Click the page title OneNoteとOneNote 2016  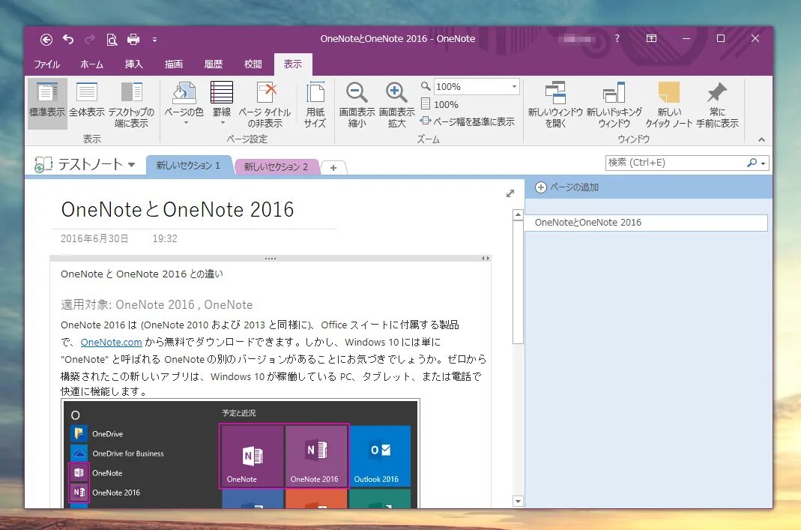point(178,210)
